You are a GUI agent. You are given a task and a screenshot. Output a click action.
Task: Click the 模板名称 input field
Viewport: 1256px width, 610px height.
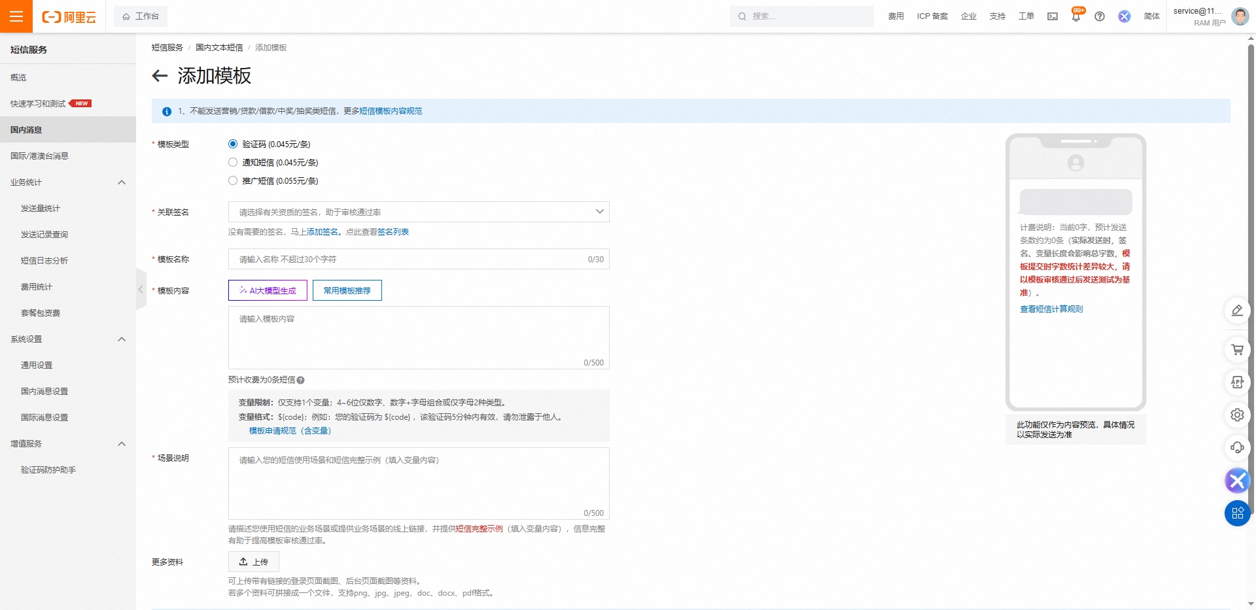click(418, 259)
